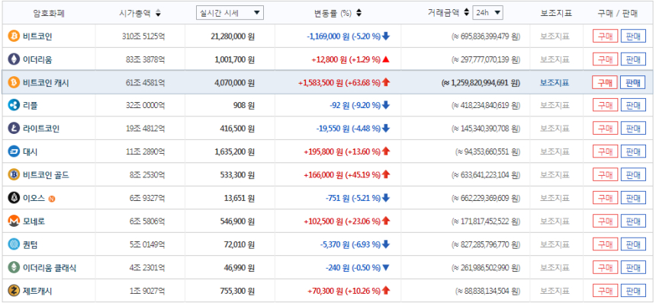This screenshot has width=656, height=303.
Task: Open 보조지표 link in 비트코인 row
Action: tap(555, 37)
